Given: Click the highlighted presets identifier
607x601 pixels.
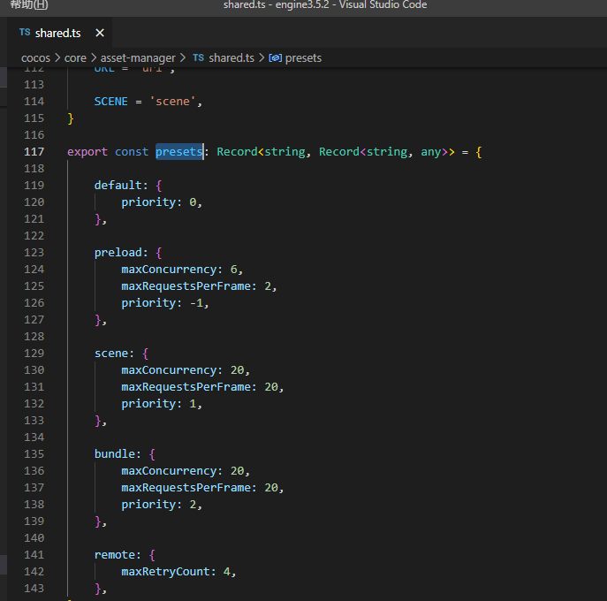Looking at the screenshot, I should 178,151.
